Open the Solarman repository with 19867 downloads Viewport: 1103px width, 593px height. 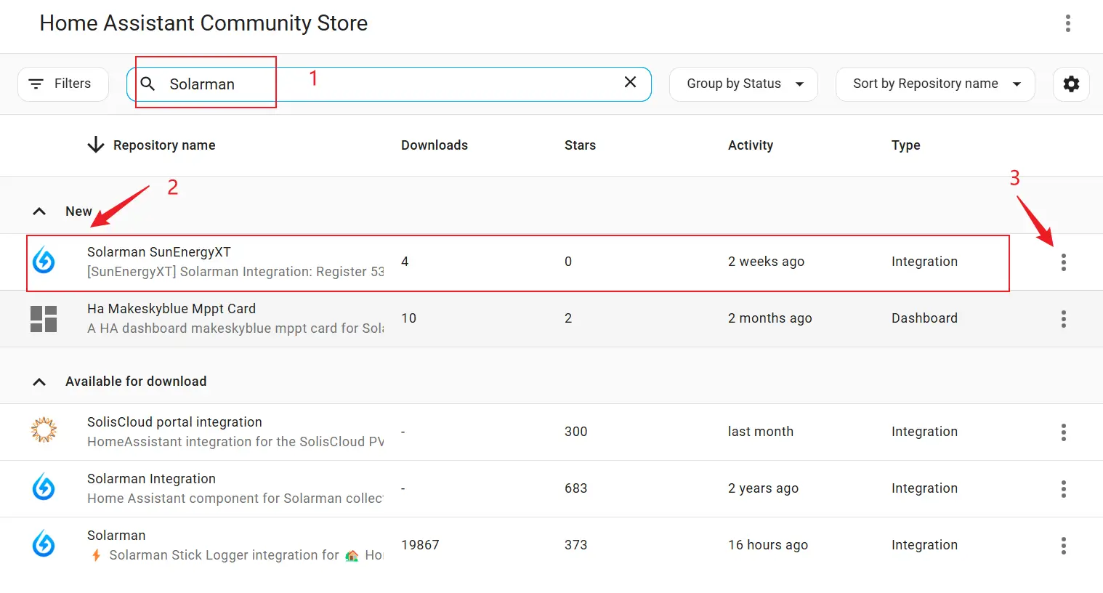116,536
